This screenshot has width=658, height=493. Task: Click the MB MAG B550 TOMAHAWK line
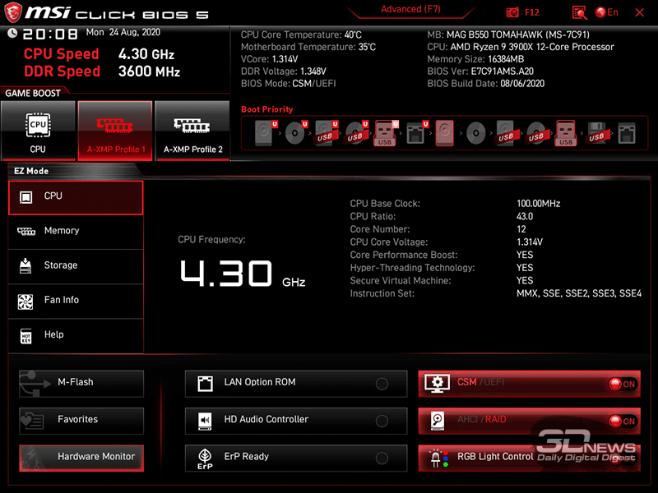click(508, 35)
